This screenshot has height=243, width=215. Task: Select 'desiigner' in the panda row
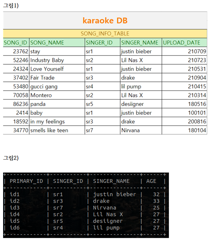pos(141,104)
